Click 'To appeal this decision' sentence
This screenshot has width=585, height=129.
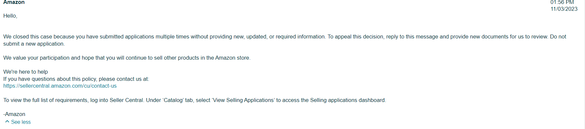coord(438,37)
